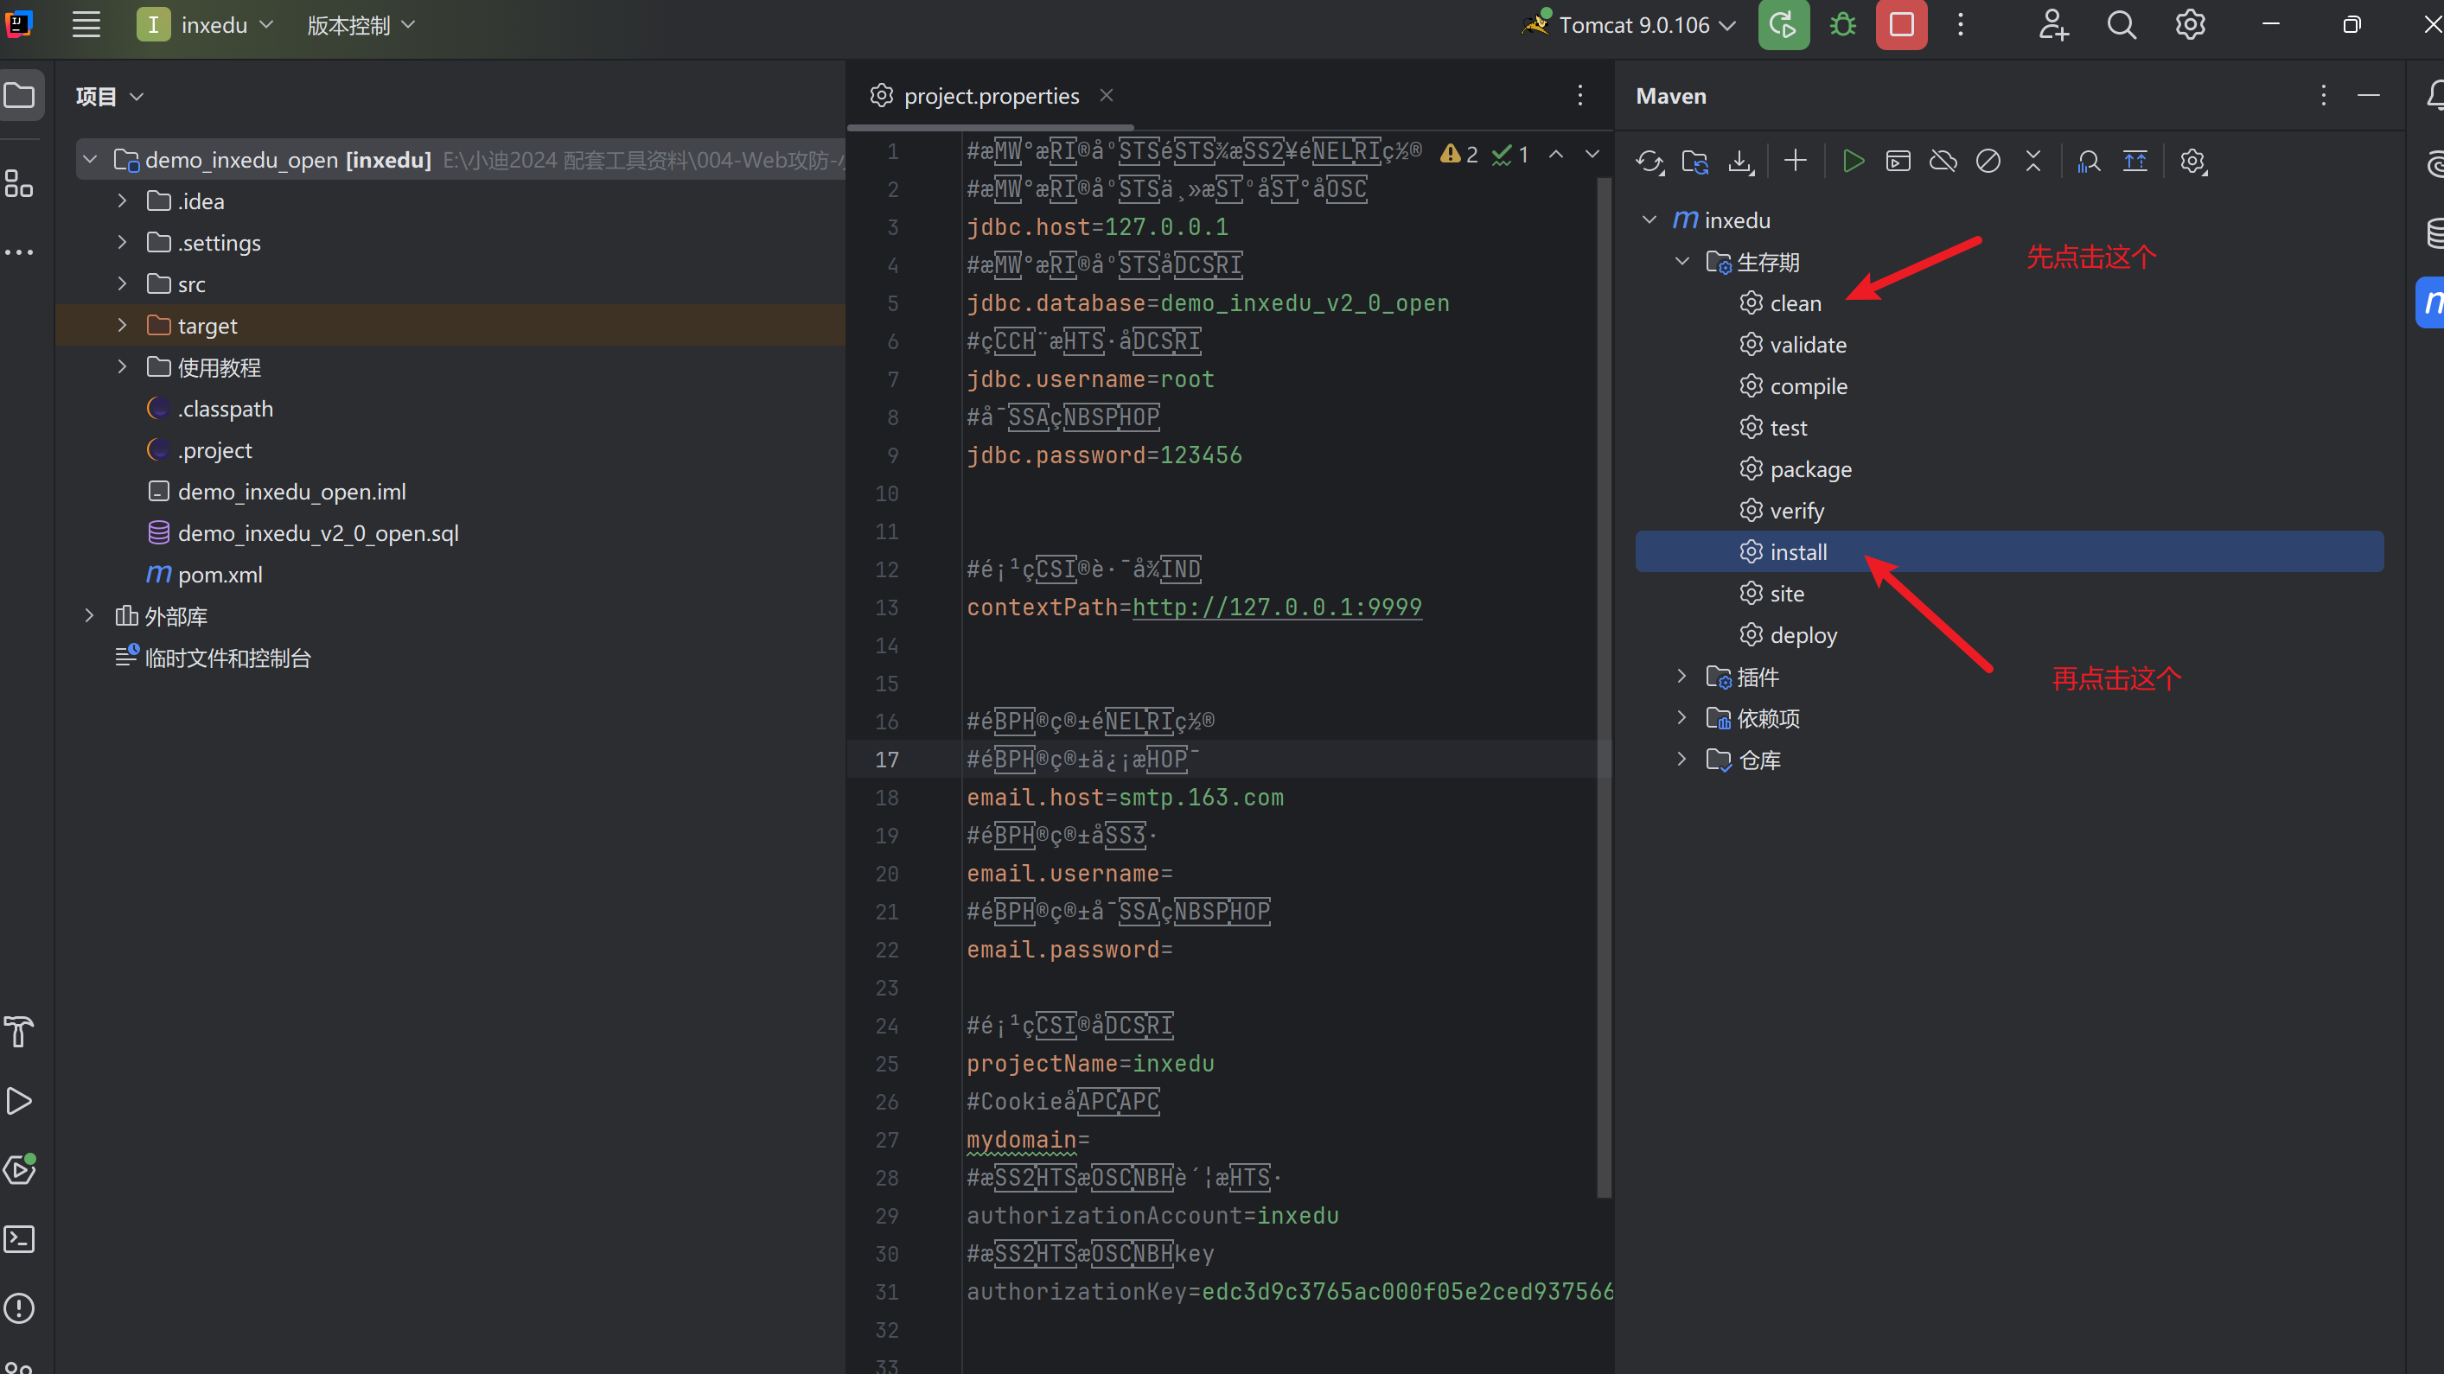Expand the 依赖项 node in Maven
This screenshot has width=2444, height=1374.
click(x=1681, y=718)
